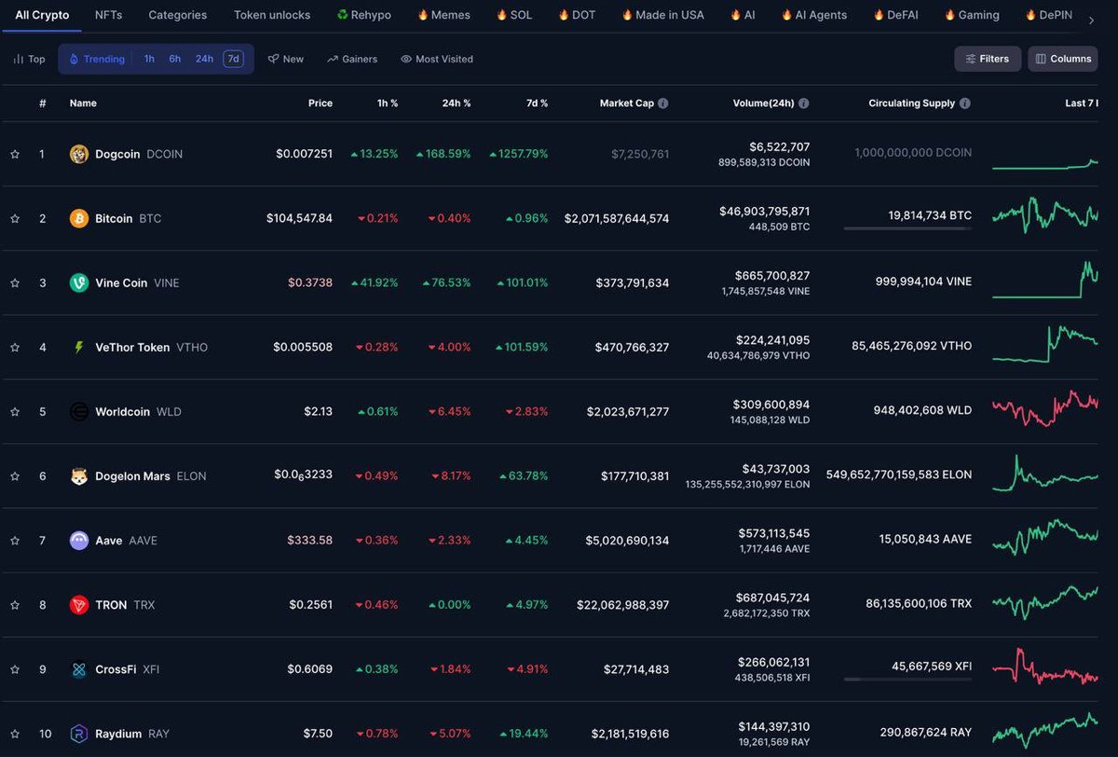This screenshot has width=1118, height=757.
Task: Open the DOT category tab
Action: [x=577, y=15]
